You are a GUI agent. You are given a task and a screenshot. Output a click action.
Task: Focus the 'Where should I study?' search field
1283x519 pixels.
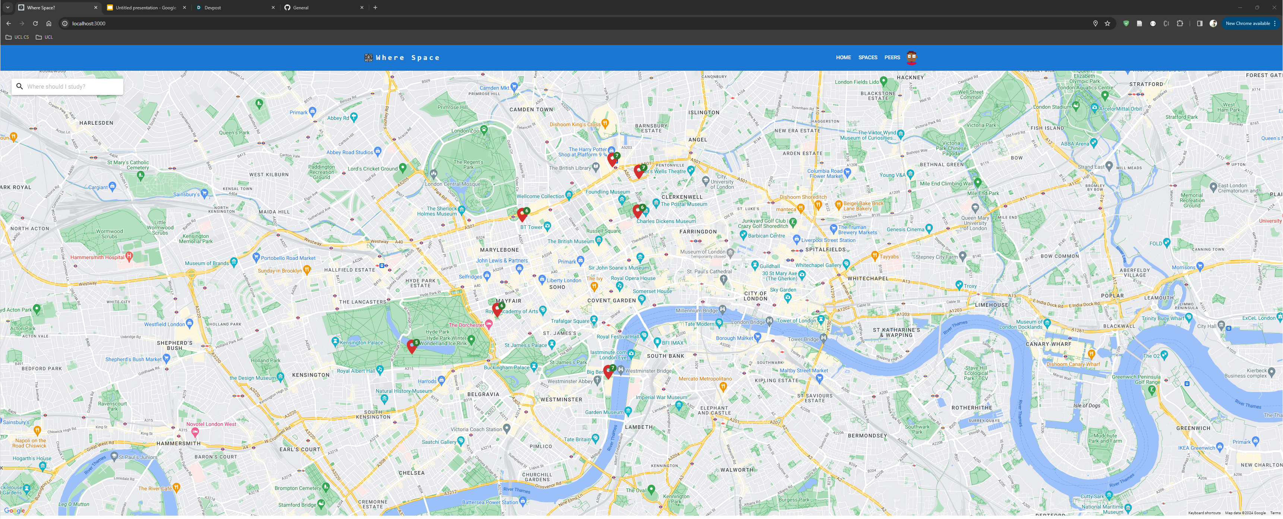coord(72,87)
